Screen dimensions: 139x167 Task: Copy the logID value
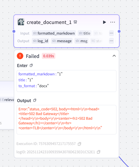coord(98,152)
